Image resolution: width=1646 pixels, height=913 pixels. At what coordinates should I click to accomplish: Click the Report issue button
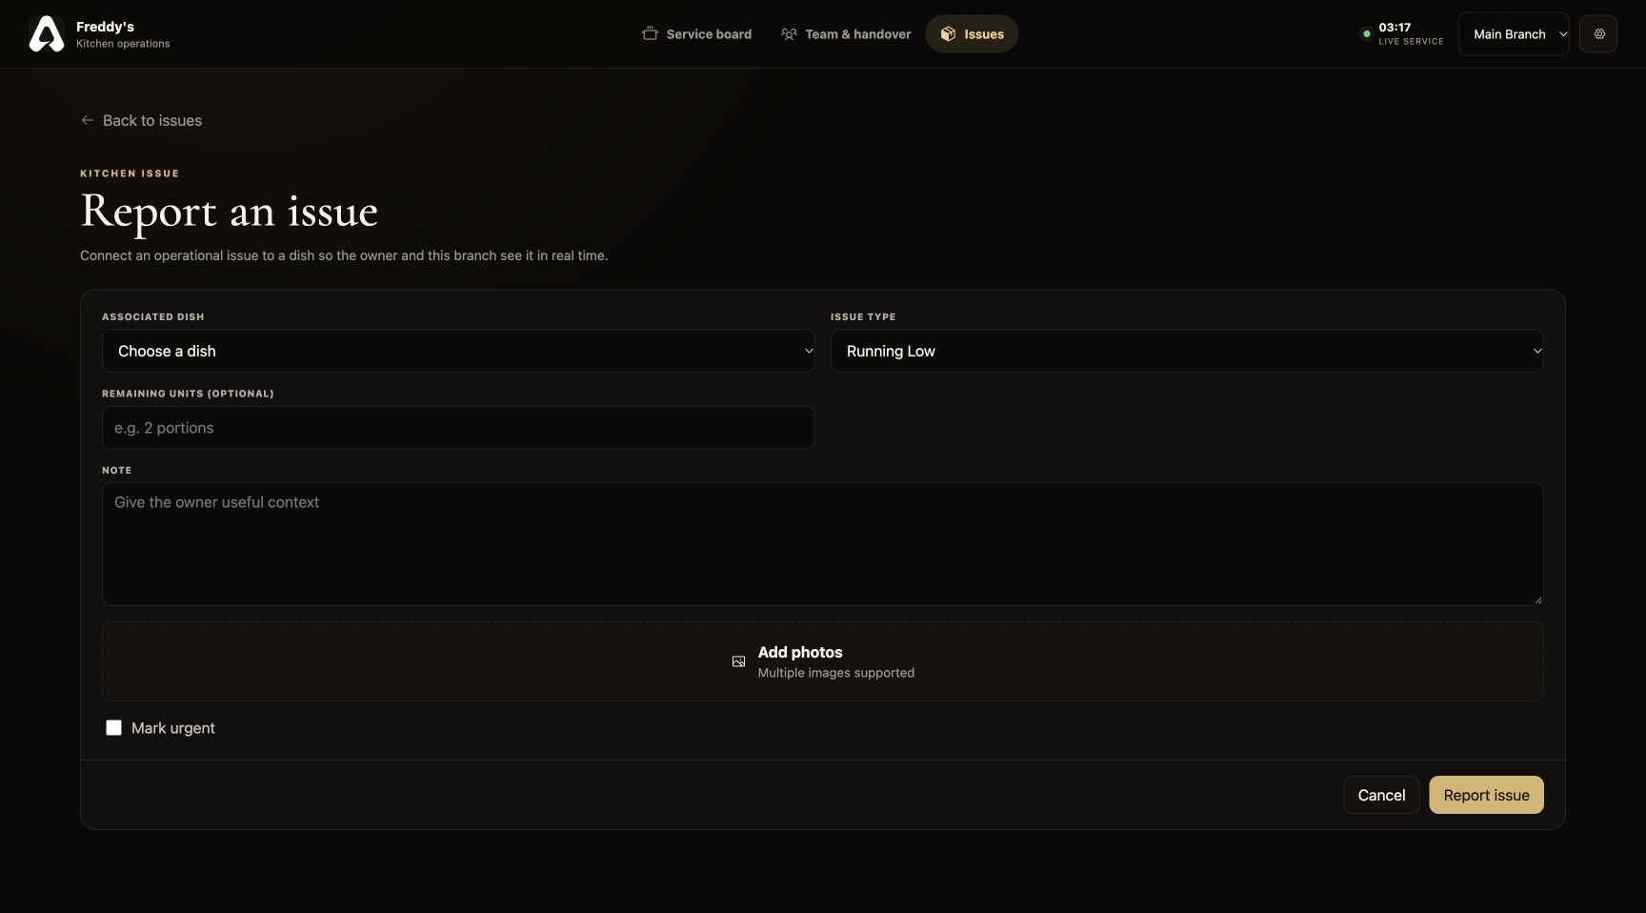1486,795
